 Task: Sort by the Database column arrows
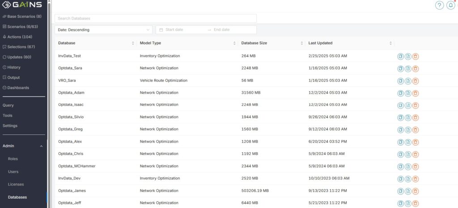pyautogui.click(x=133, y=43)
